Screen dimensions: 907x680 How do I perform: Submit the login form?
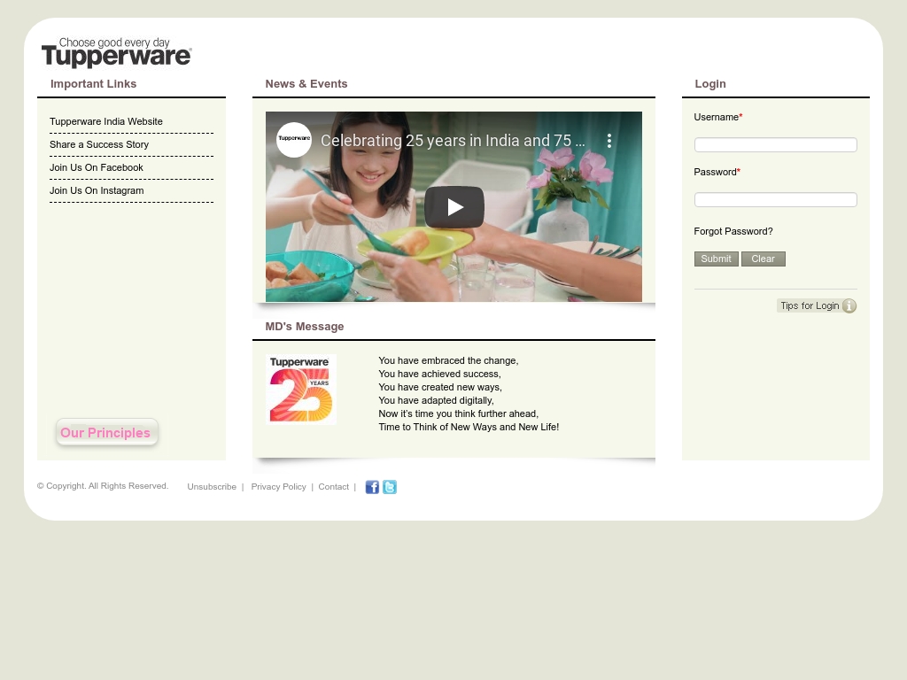(x=716, y=259)
